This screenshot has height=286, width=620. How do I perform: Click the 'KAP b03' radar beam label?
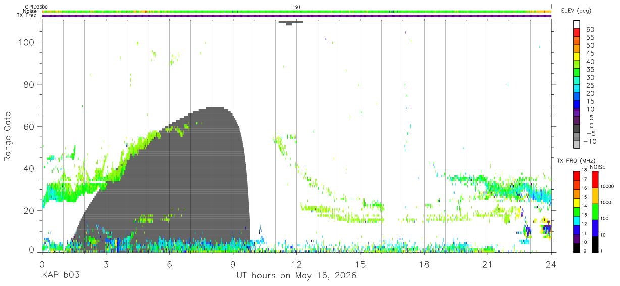click(60, 276)
